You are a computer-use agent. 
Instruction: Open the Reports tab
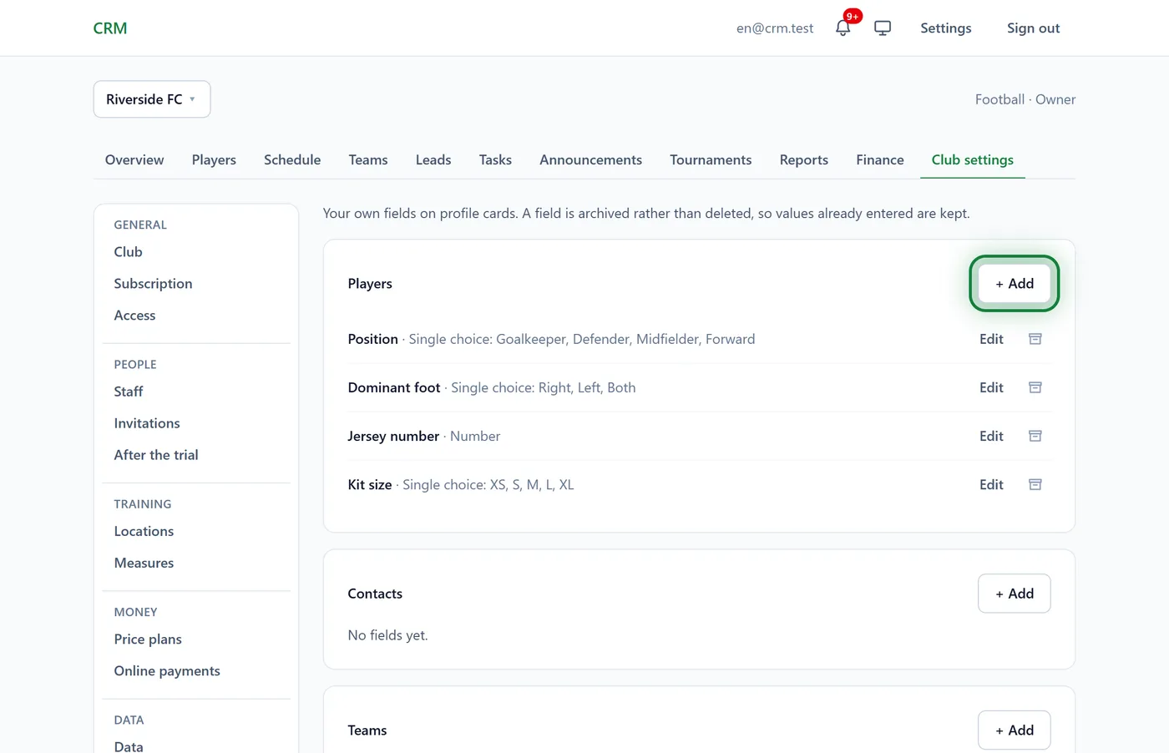click(x=804, y=159)
